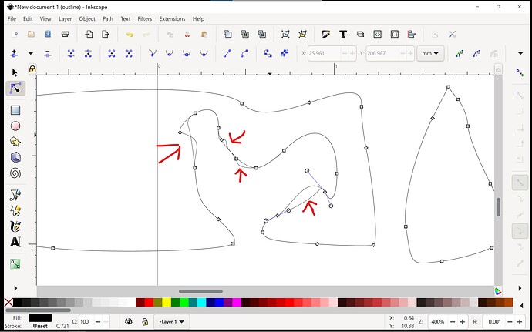Open the Path menu
This screenshot has height=332, width=532.
tap(108, 19)
